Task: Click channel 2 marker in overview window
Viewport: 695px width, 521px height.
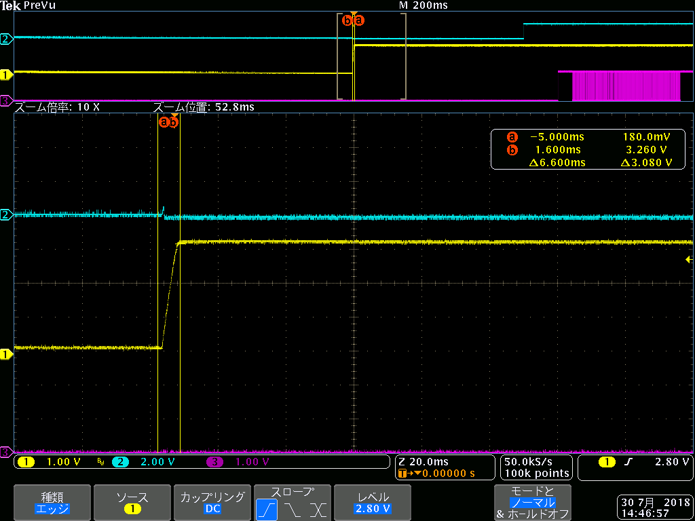Action: [x=6, y=39]
